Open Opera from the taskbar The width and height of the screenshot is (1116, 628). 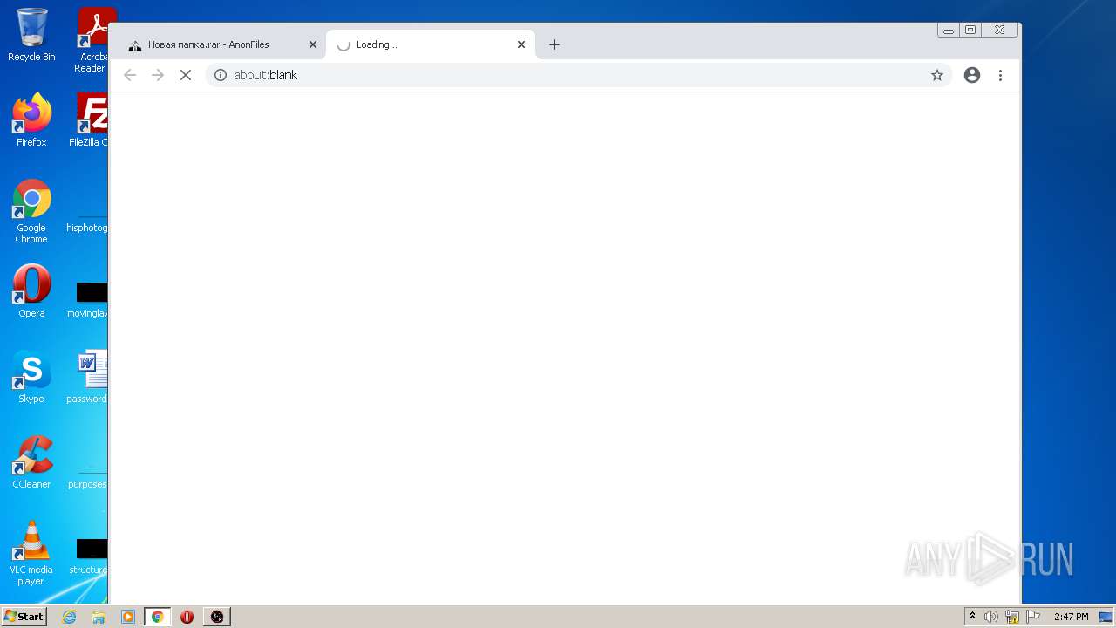click(x=187, y=617)
